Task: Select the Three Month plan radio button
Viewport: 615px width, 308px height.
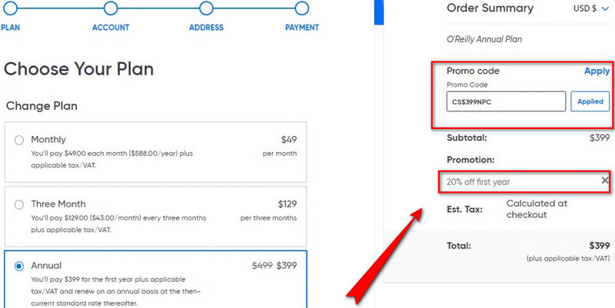Action: [19, 205]
